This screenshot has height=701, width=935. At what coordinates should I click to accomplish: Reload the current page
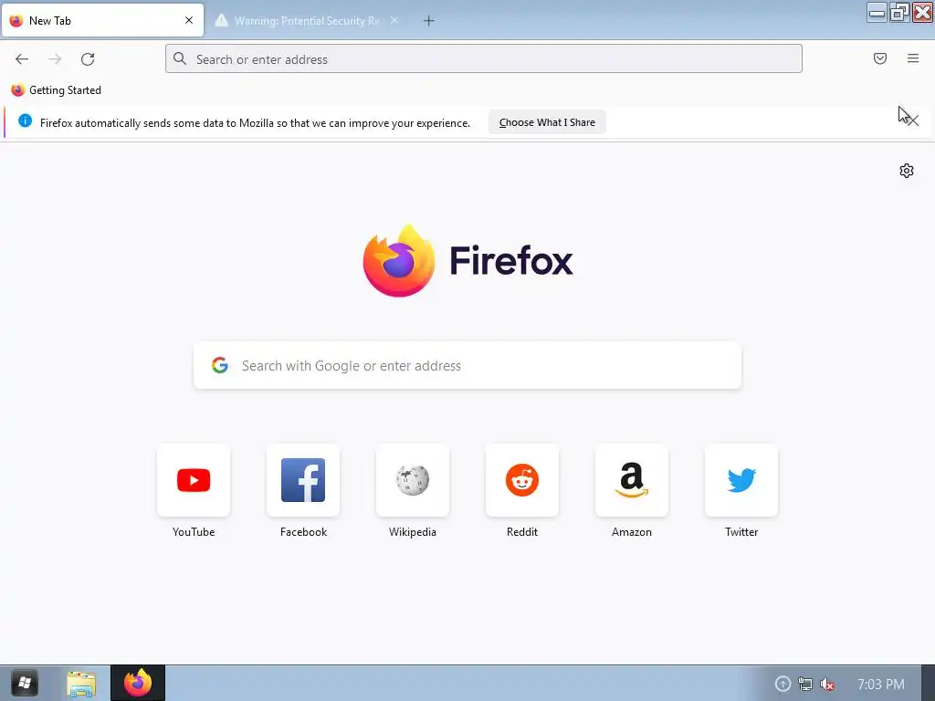pyautogui.click(x=88, y=59)
